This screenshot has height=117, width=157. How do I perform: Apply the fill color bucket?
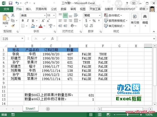[33, 26]
